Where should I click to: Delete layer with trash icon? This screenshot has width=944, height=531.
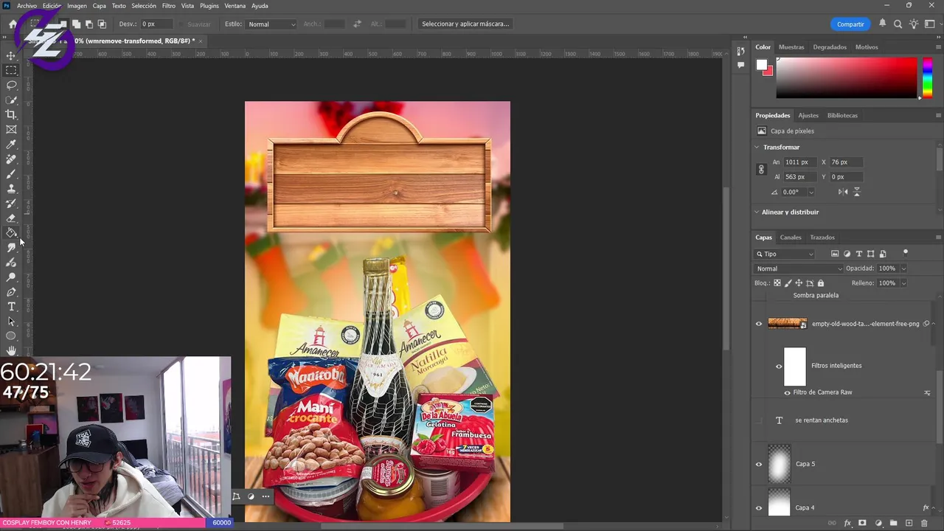[x=924, y=523]
